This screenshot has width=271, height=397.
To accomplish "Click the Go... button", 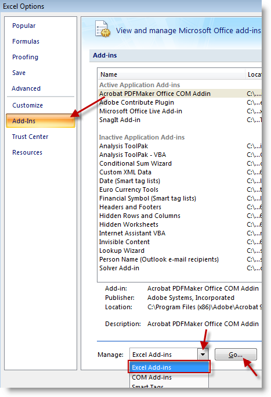I will (x=236, y=355).
